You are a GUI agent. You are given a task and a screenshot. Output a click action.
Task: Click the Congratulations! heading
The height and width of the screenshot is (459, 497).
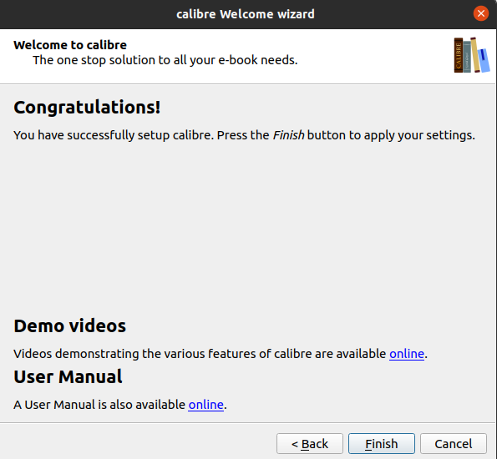(87, 107)
